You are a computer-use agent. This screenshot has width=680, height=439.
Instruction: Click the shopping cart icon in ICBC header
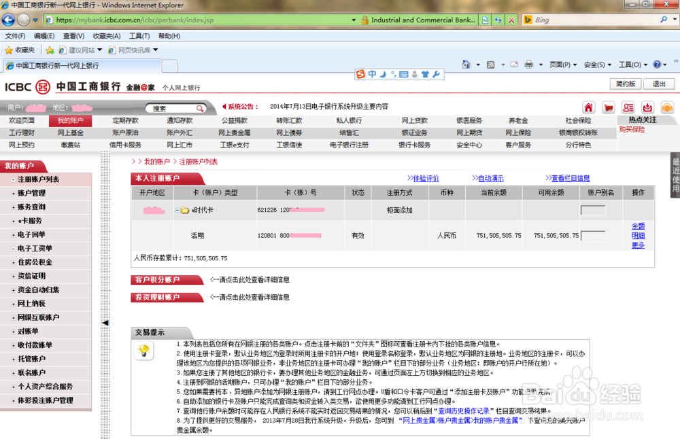point(609,107)
